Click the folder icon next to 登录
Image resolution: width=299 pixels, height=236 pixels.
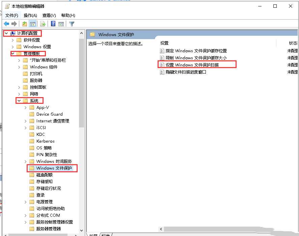pos(32,195)
